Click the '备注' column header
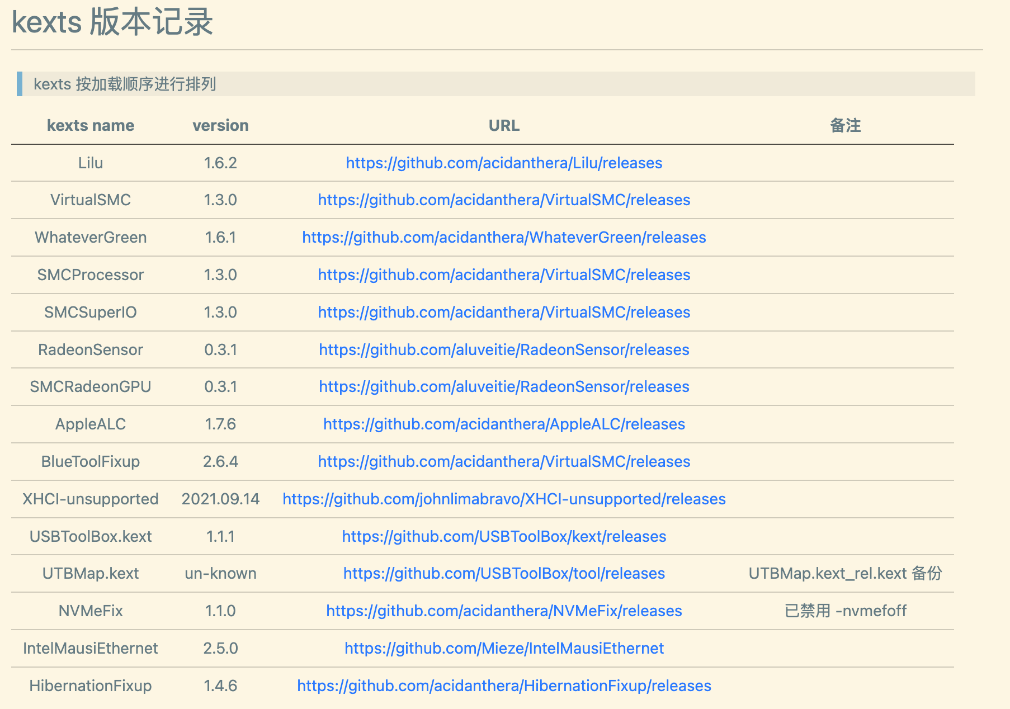The image size is (1010, 709). point(845,125)
